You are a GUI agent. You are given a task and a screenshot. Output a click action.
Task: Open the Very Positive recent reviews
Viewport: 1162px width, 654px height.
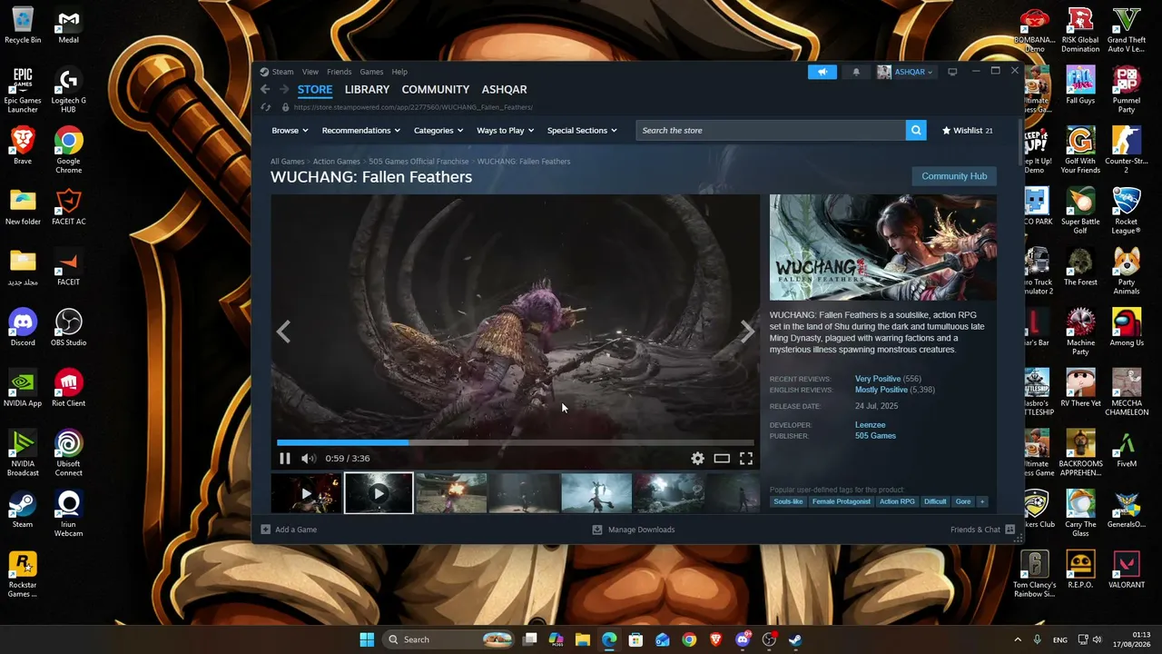pos(878,379)
